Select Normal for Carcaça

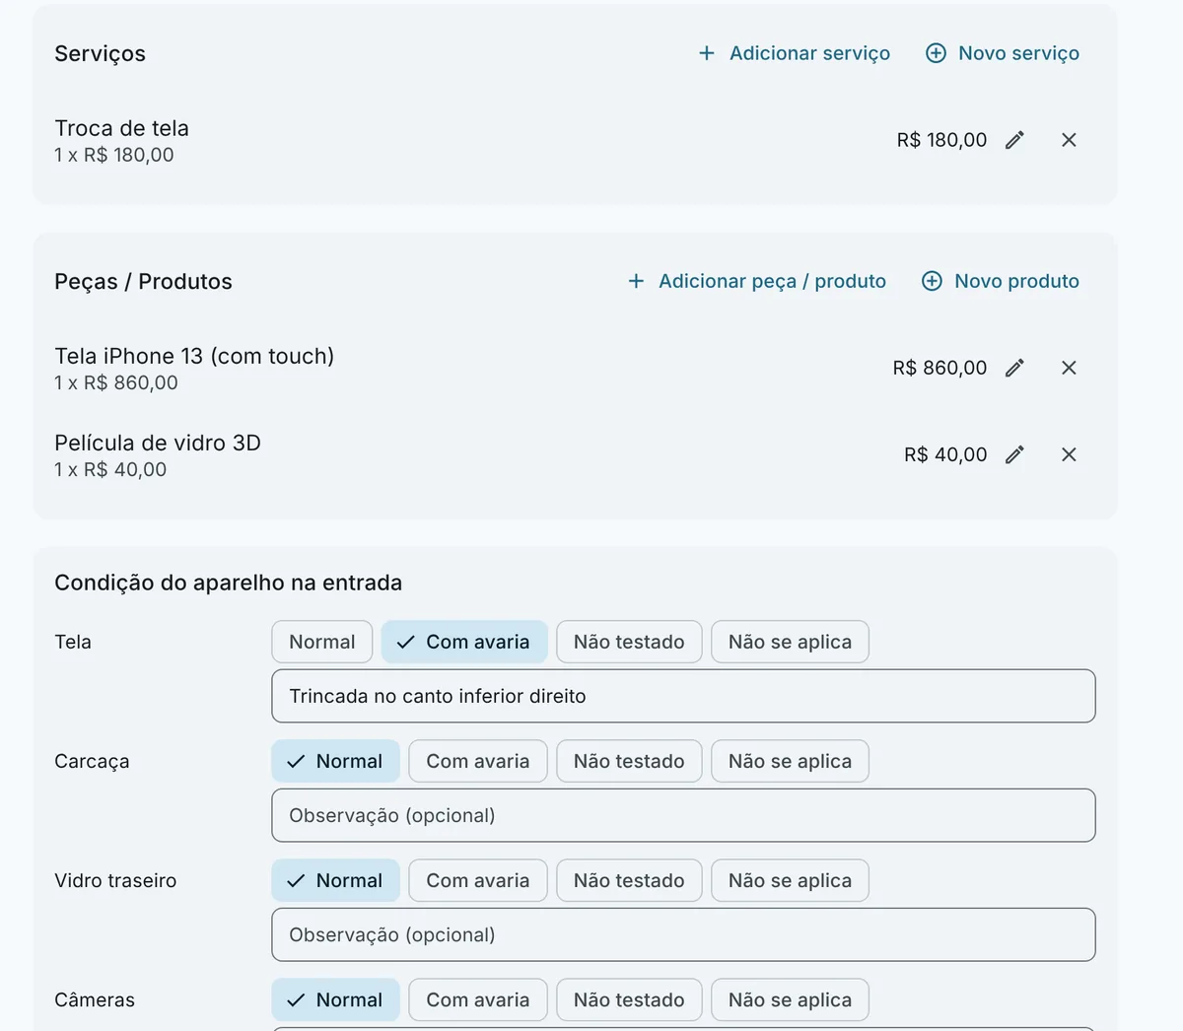point(336,761)
